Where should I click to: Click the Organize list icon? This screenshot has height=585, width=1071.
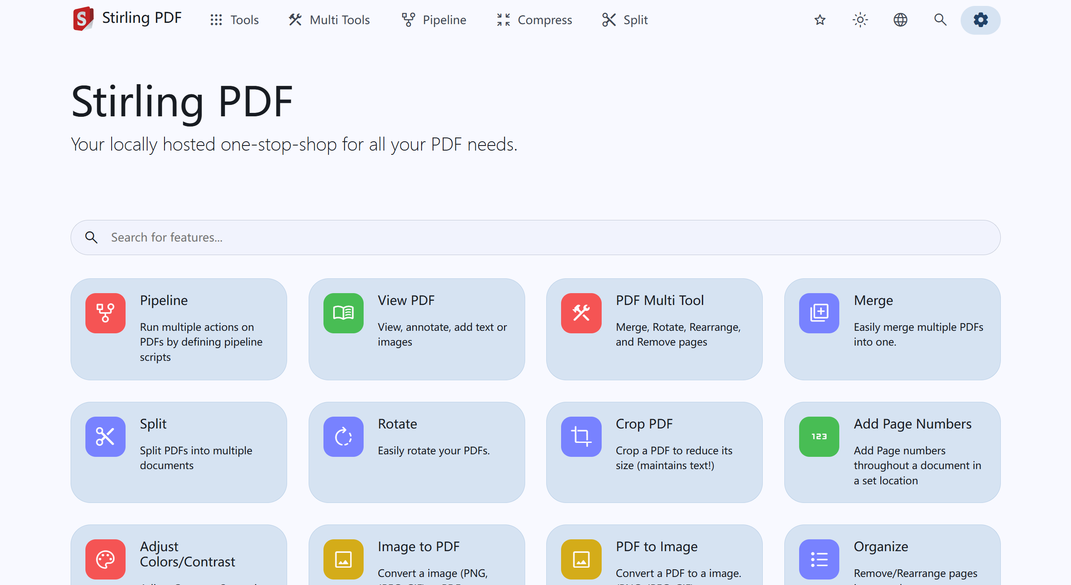819,559
